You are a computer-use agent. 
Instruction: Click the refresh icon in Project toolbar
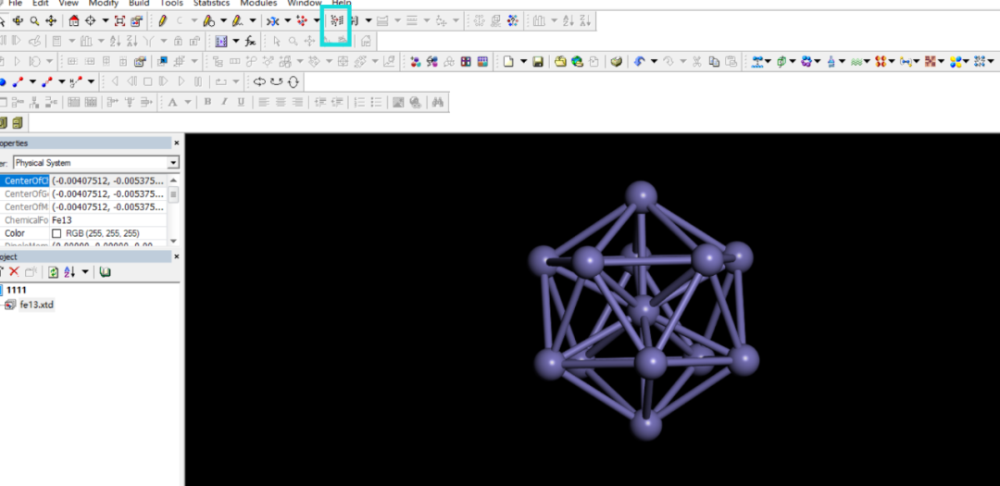point(54,272)
